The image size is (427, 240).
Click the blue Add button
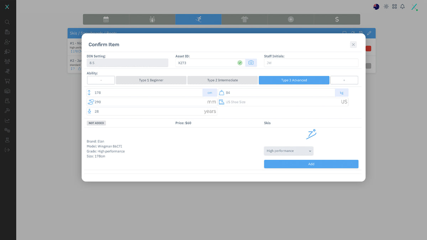[x=311, y=164]
